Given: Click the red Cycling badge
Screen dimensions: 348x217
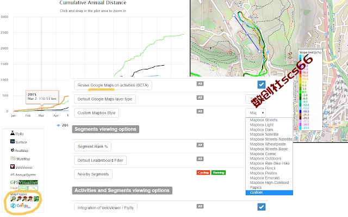Looking at the screenshot, I should pos(203,173).
